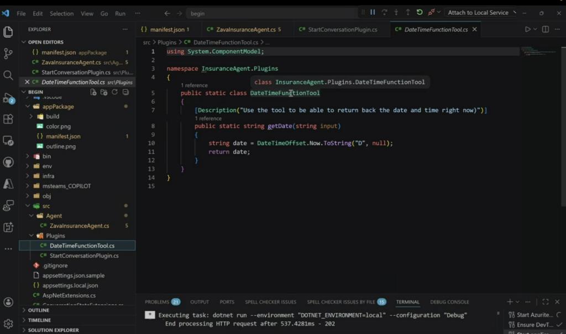Pause the debug session
Viewport: 566px width, 334px height.
point(373,12)
